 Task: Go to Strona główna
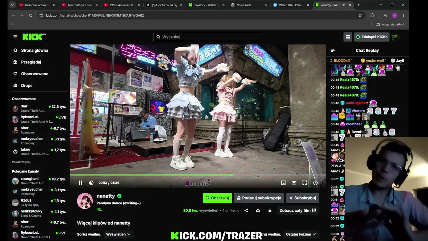click(x=35, y=50)
